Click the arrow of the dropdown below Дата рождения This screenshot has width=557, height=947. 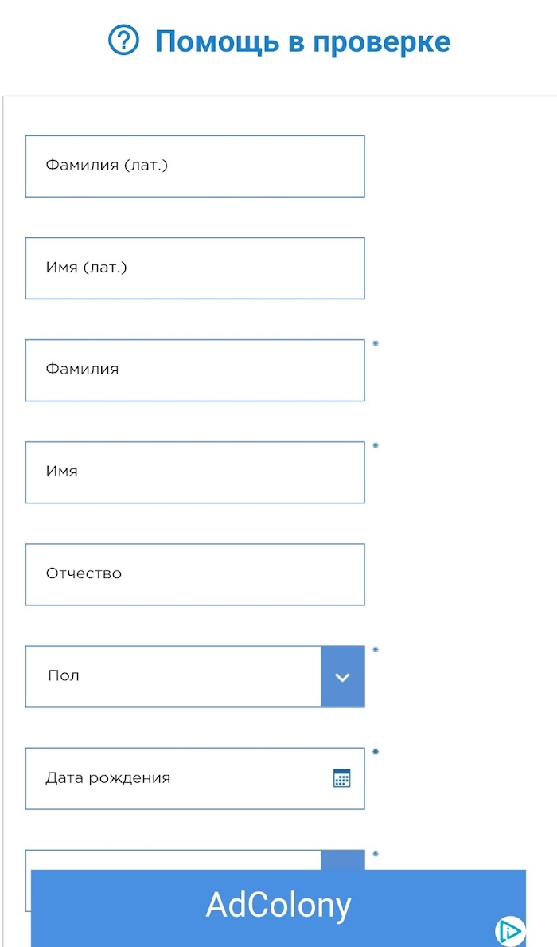pos(343,860)
